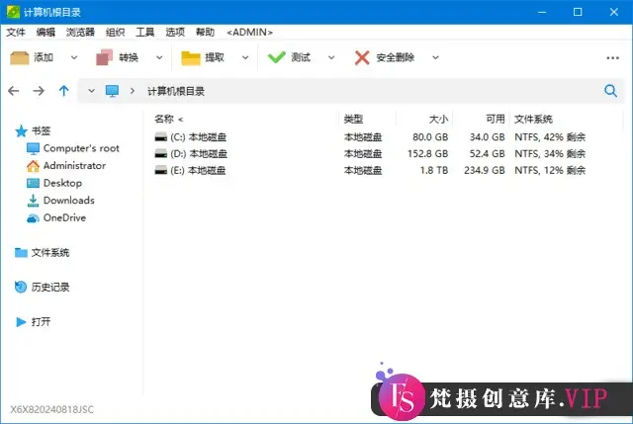The width and height of the screenshot is (633, 424).
Task: Select the Administrator home bookmark
Action: (x=66, y=166)
